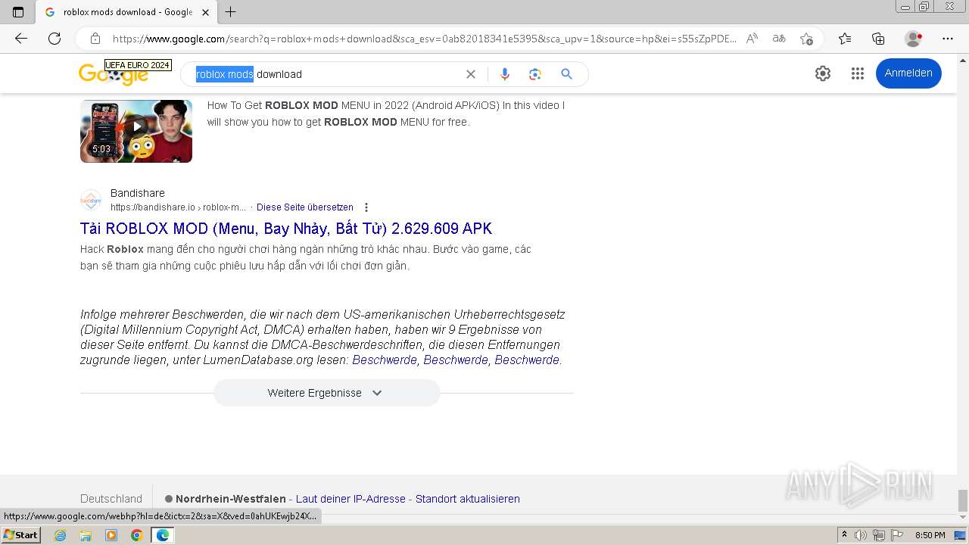The image size is (969, 545).
Task: Close the 'roblox mods download' tab
Action: pyautogui.click(x=205, y=12)
